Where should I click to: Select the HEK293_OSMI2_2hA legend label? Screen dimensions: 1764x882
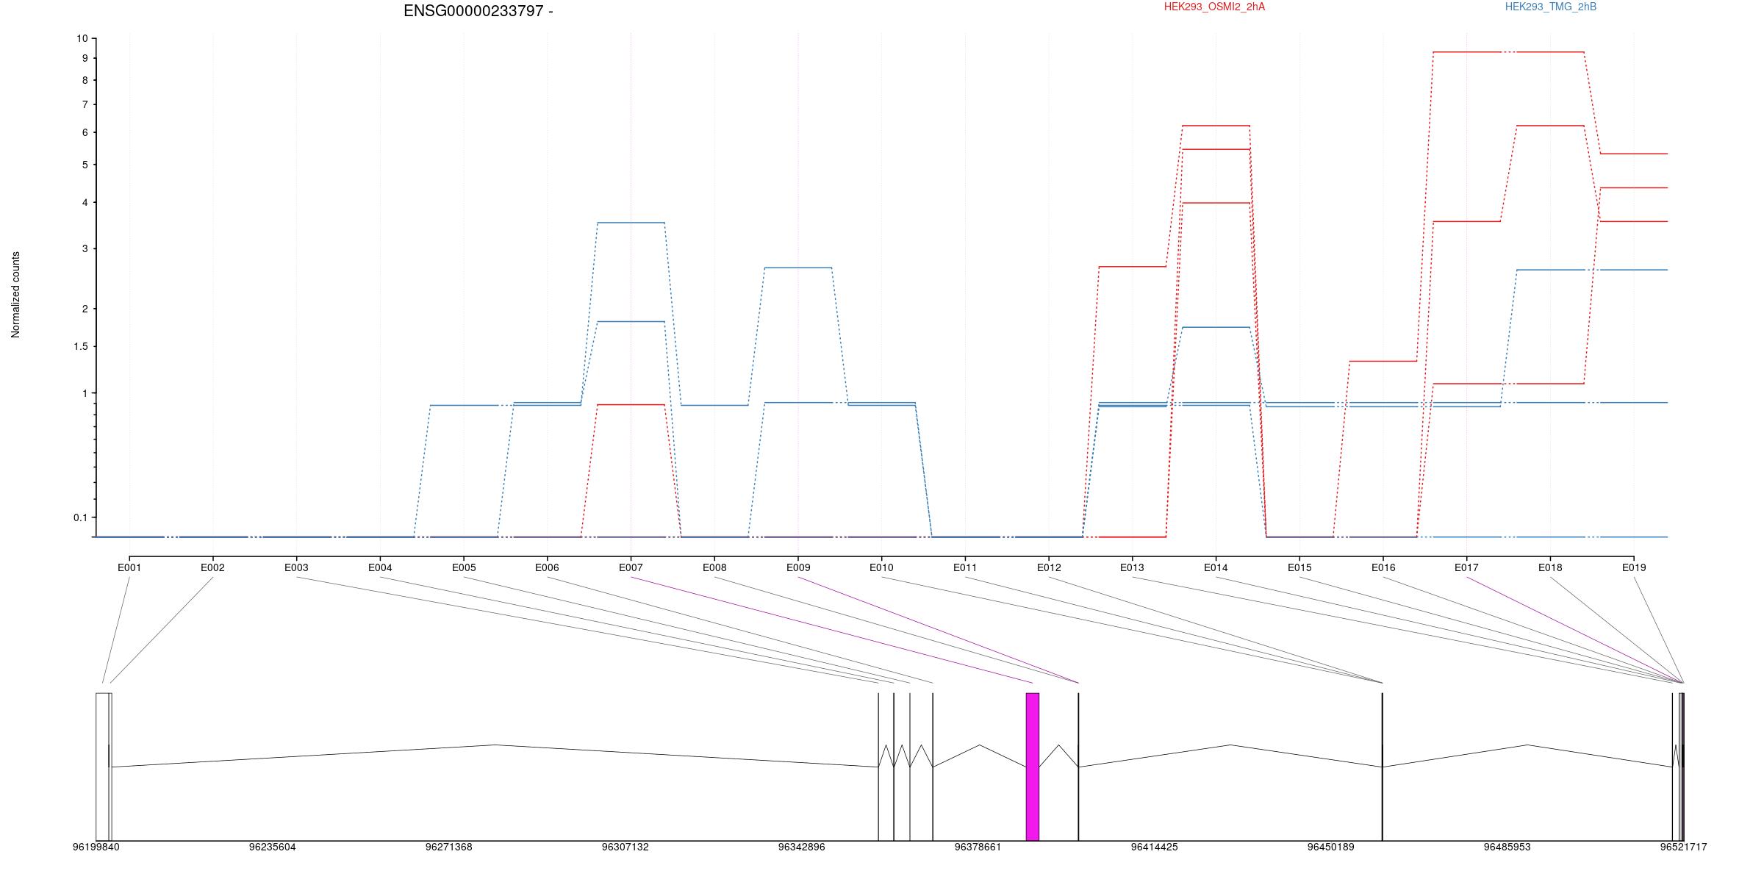(1214, 7)
